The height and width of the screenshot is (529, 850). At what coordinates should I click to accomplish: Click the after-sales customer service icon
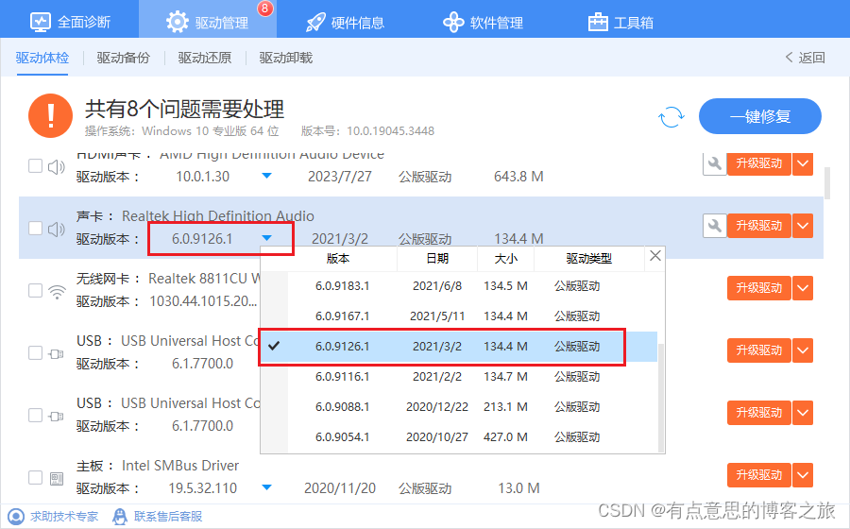[120, 517]
